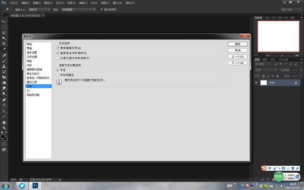Open the 滤镜(T) menu
The image size is (304, 190).
click(83, 3)
